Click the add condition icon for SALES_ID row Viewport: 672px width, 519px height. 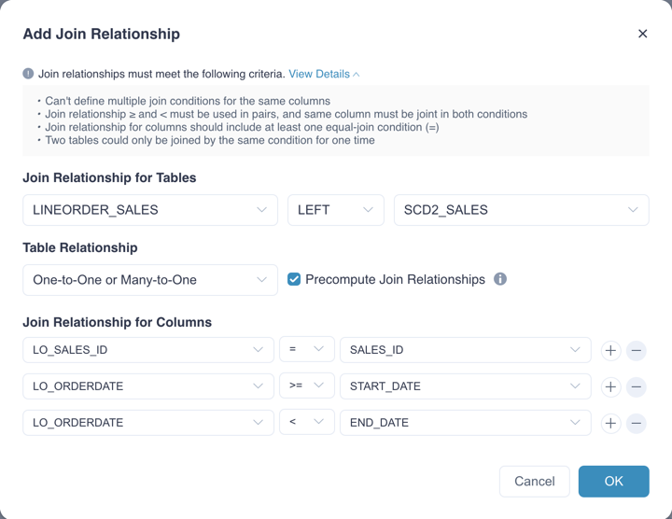pyautogui.click(x=610, y=350)
